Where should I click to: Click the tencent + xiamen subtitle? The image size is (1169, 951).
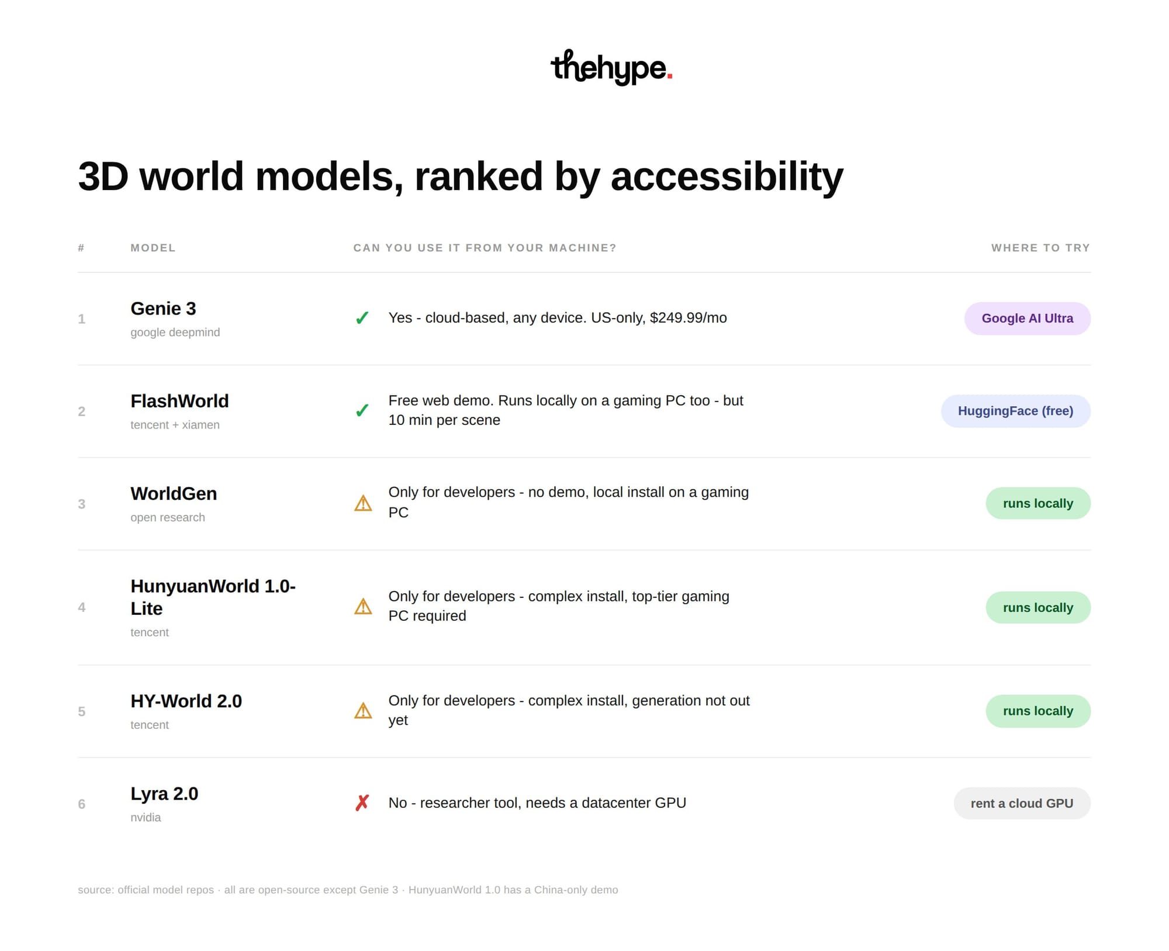pos(175,425)
